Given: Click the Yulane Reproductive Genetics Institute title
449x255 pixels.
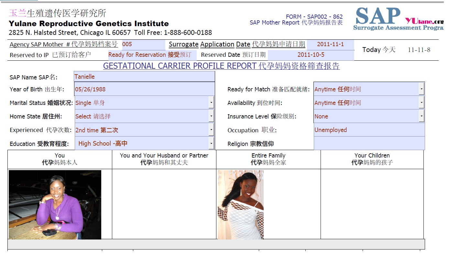Looking at the screenshot, I should [89, 24].
